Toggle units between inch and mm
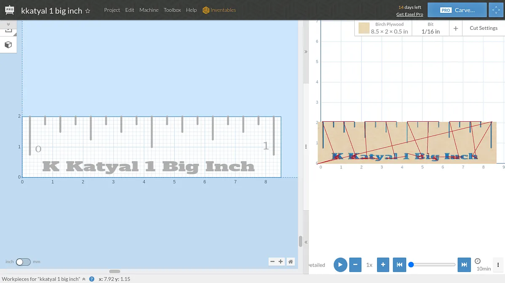 pos(23,262)
